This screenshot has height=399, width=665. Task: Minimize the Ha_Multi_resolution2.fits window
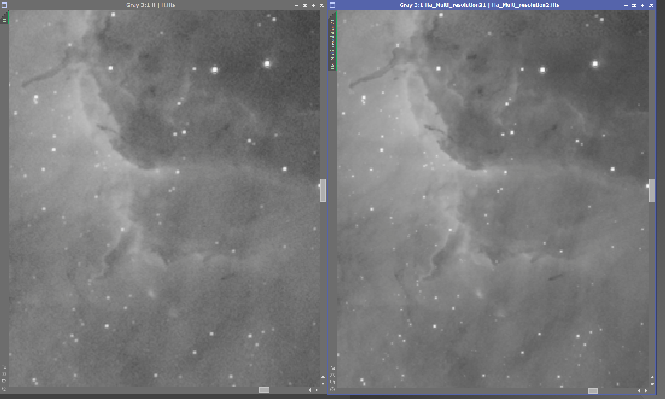[626, 5]
